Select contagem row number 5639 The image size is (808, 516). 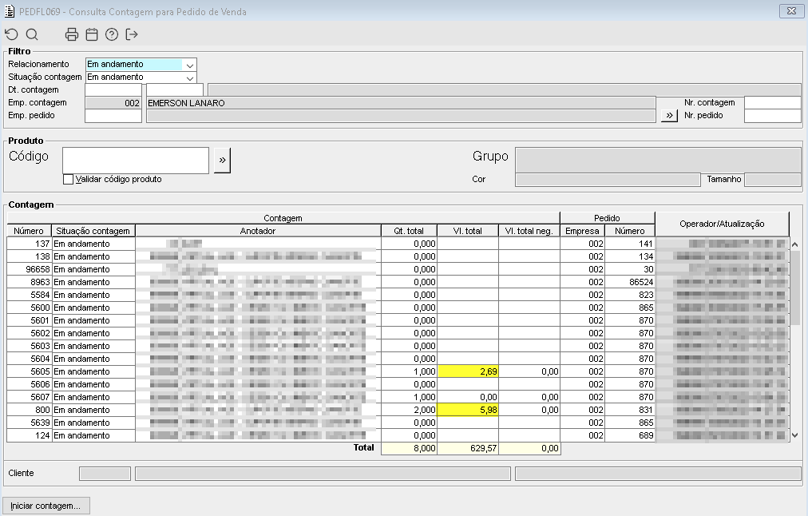(x=398, y=423)
